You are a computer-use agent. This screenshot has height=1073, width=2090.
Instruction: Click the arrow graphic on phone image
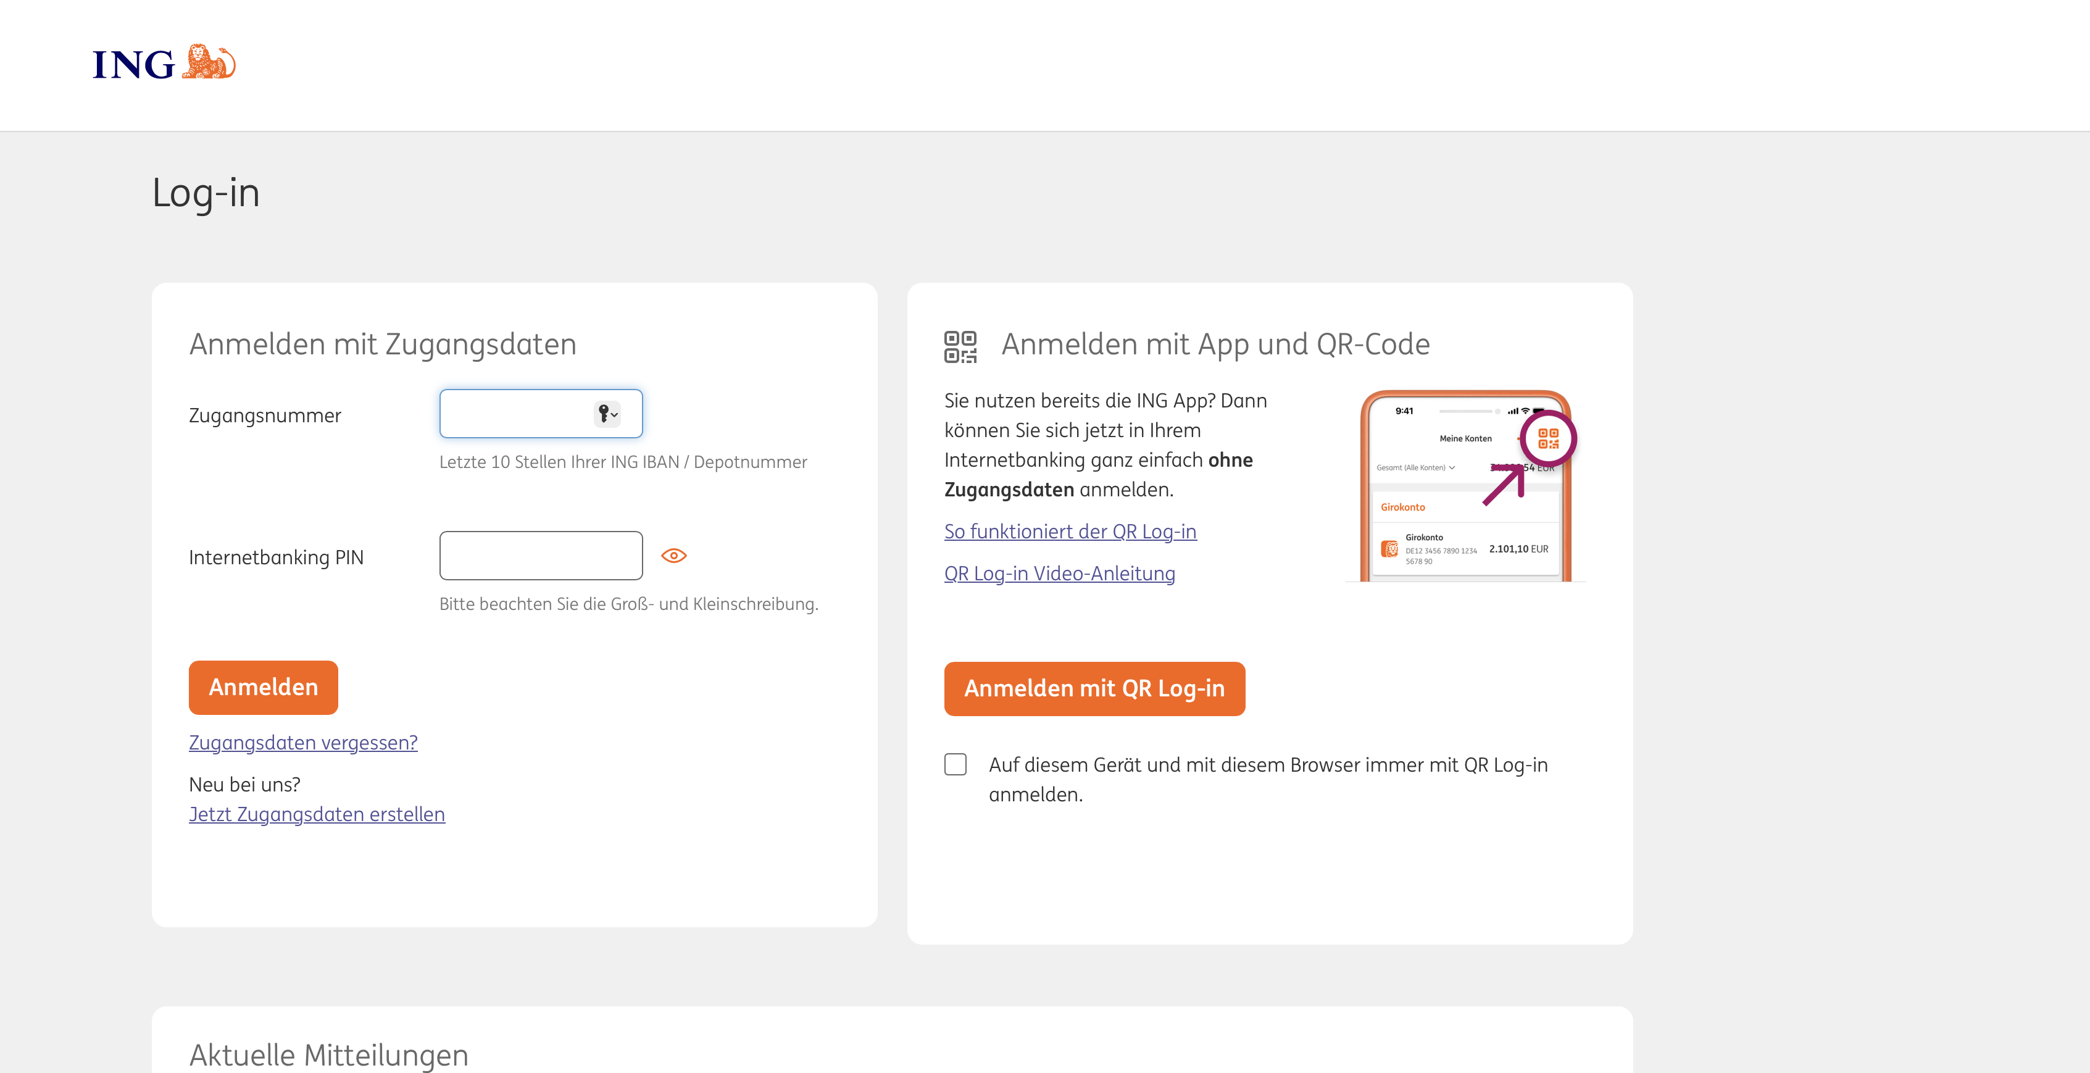(x=1504, y=486)
